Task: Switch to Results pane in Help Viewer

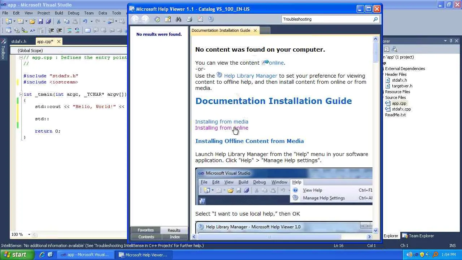Action: coord(174,230)
